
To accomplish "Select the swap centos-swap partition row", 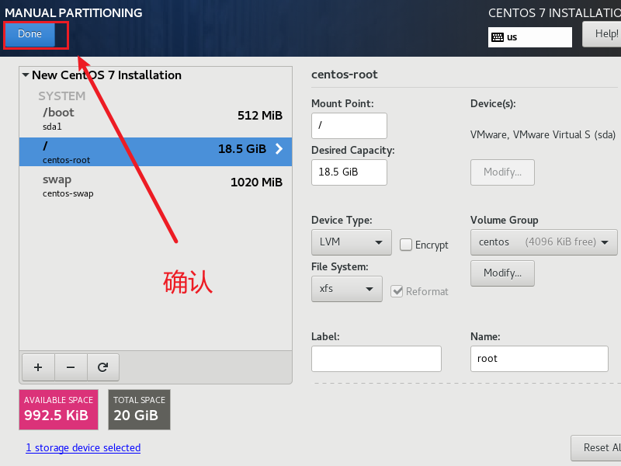I will 156,186.
